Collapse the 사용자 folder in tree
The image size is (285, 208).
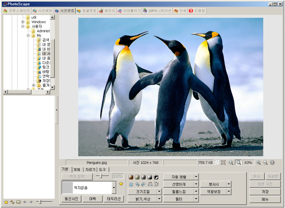[x=23, y=27]
